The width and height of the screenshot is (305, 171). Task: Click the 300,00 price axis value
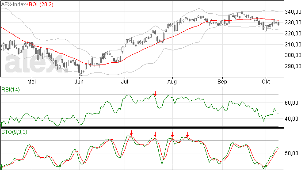click(x=293, y=55)
